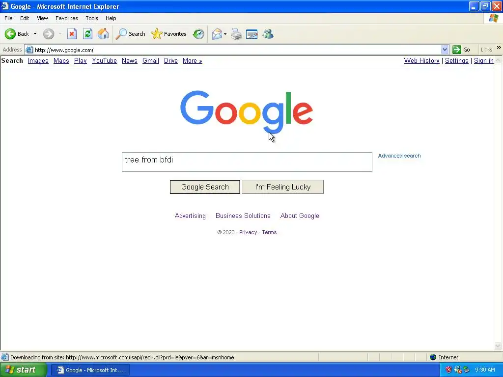Expand the More » link

coord(193,60)
